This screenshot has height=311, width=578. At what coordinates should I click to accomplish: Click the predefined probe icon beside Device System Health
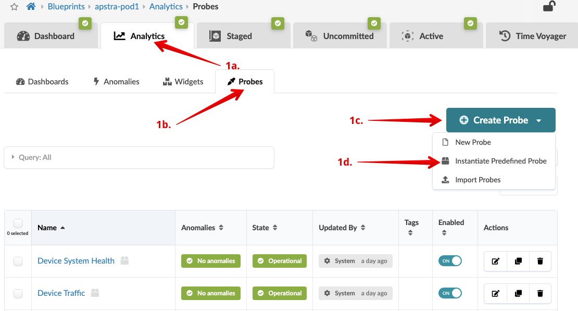click(124, 260)
